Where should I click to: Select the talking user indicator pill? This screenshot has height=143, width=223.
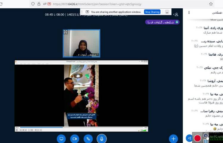162,22
